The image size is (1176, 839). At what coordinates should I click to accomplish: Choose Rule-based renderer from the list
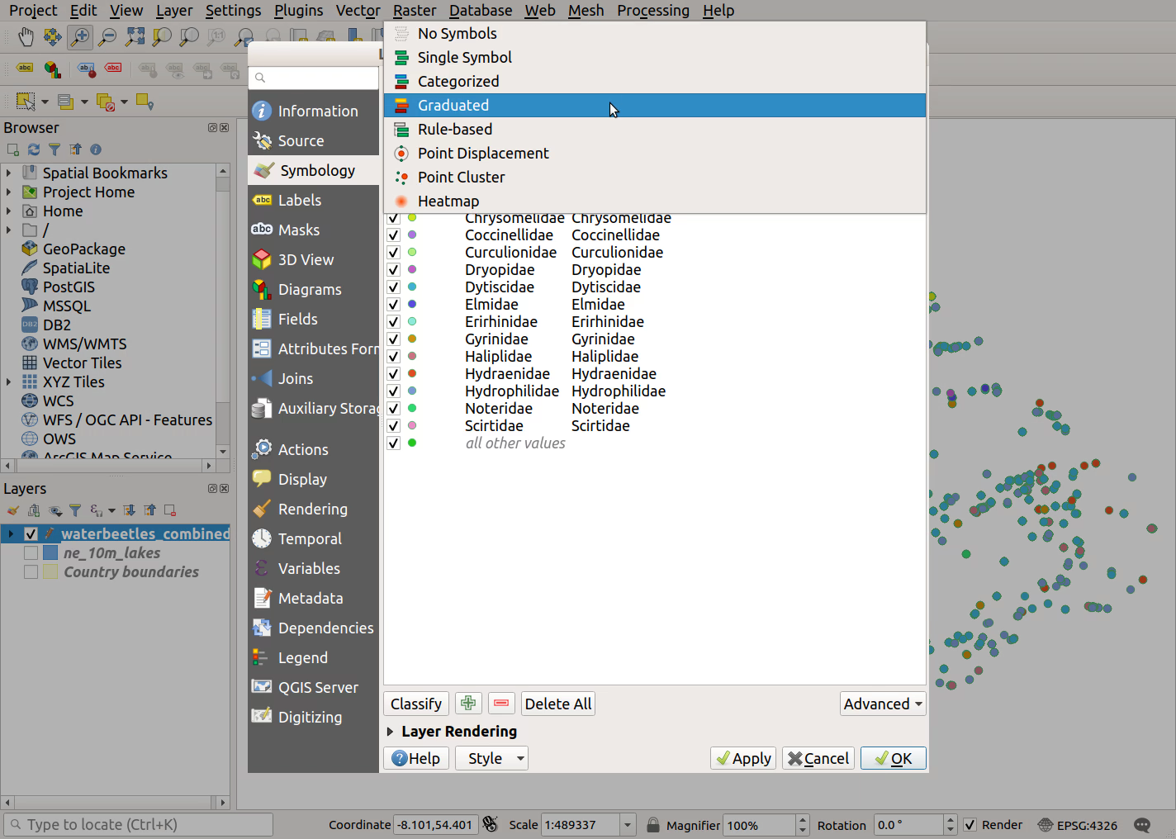(x=655, y=130)
